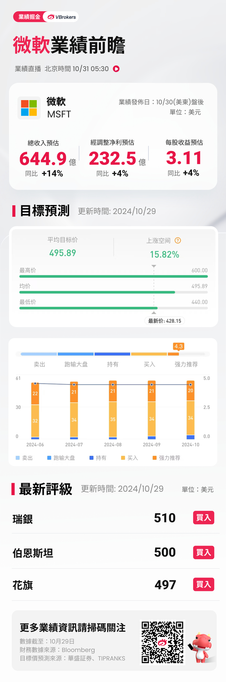Screen dimensions: 226x682
Task: Click the 買入 button for 花旗
Action: coord(203,584)
